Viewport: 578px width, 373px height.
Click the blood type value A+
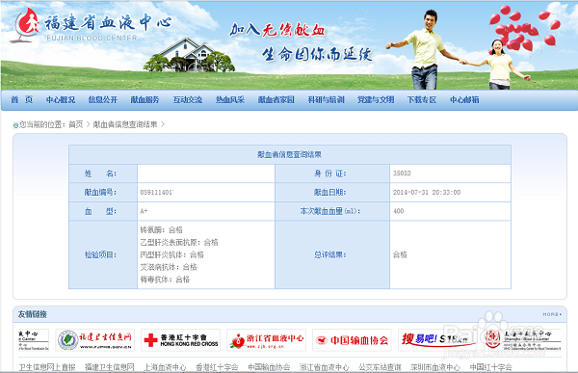(144, 211)
